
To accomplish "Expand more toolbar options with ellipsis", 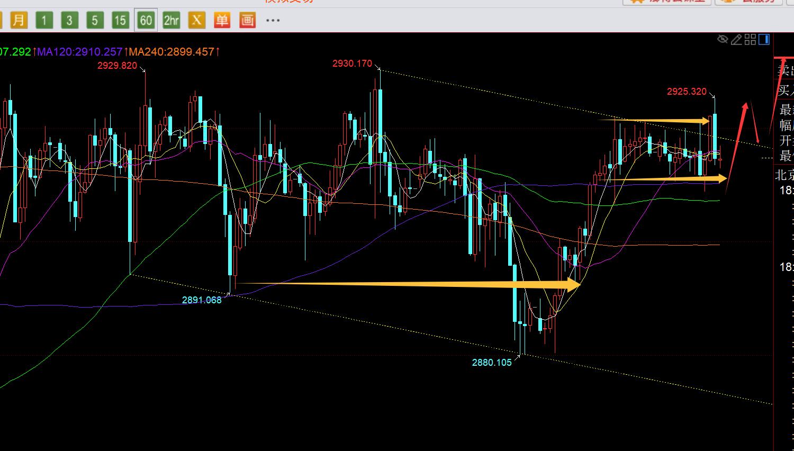I will coord(273,21).
